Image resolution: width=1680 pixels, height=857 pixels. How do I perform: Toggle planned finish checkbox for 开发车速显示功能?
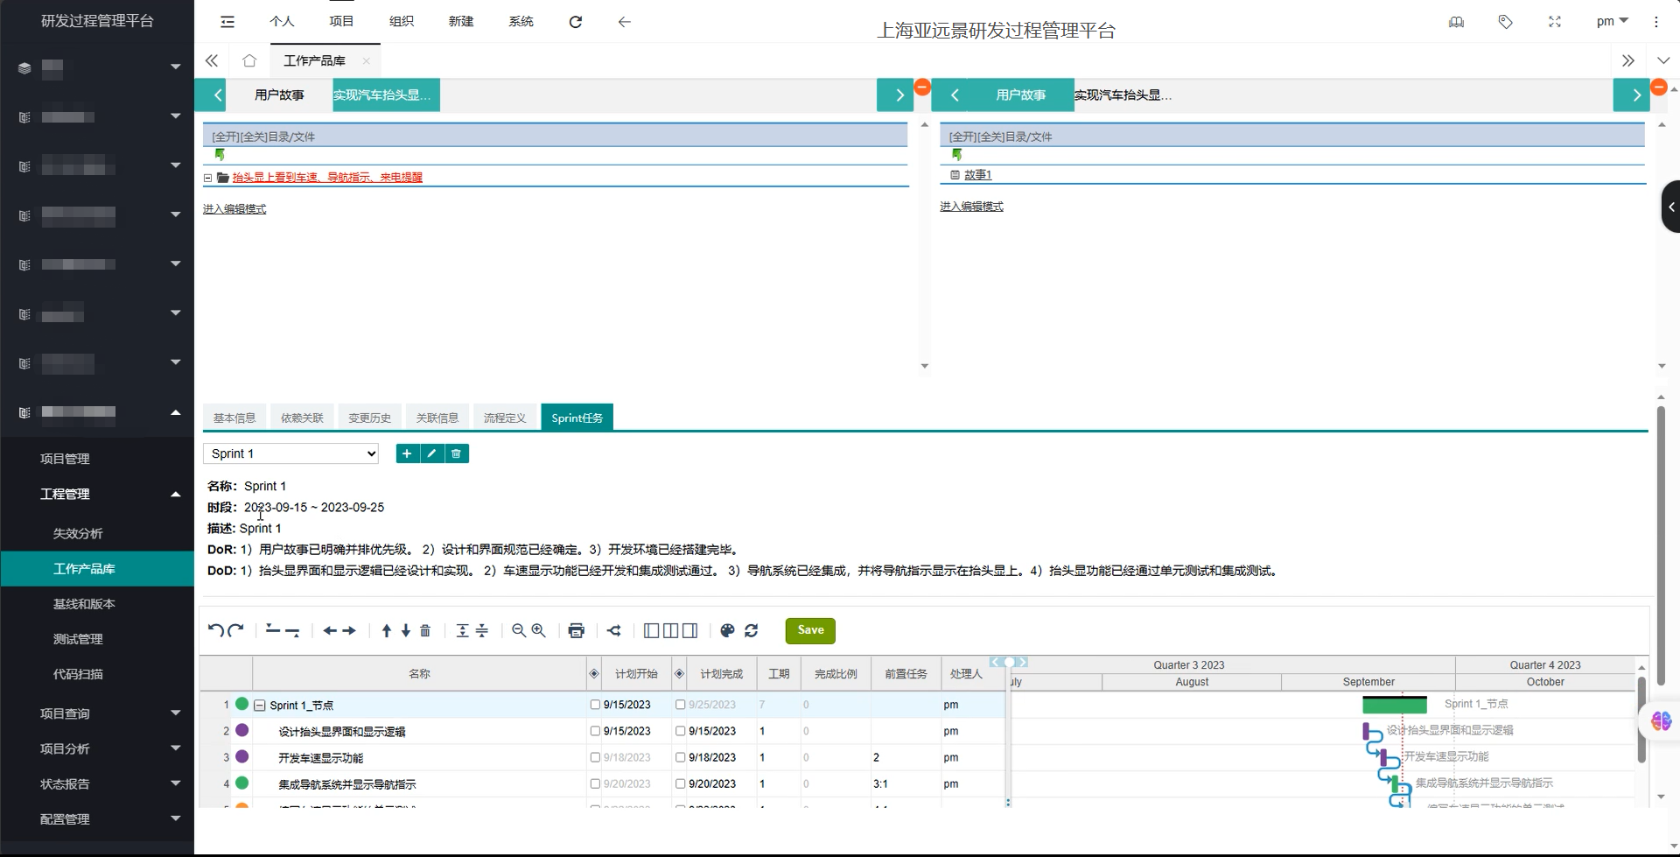pyautogui.click(x=680, y=757)
